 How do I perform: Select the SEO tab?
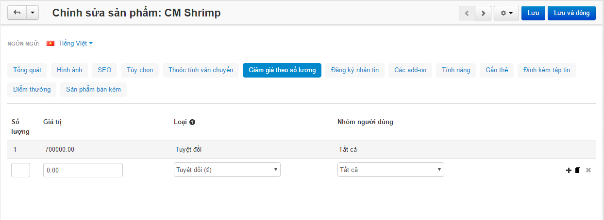point(104,70)
